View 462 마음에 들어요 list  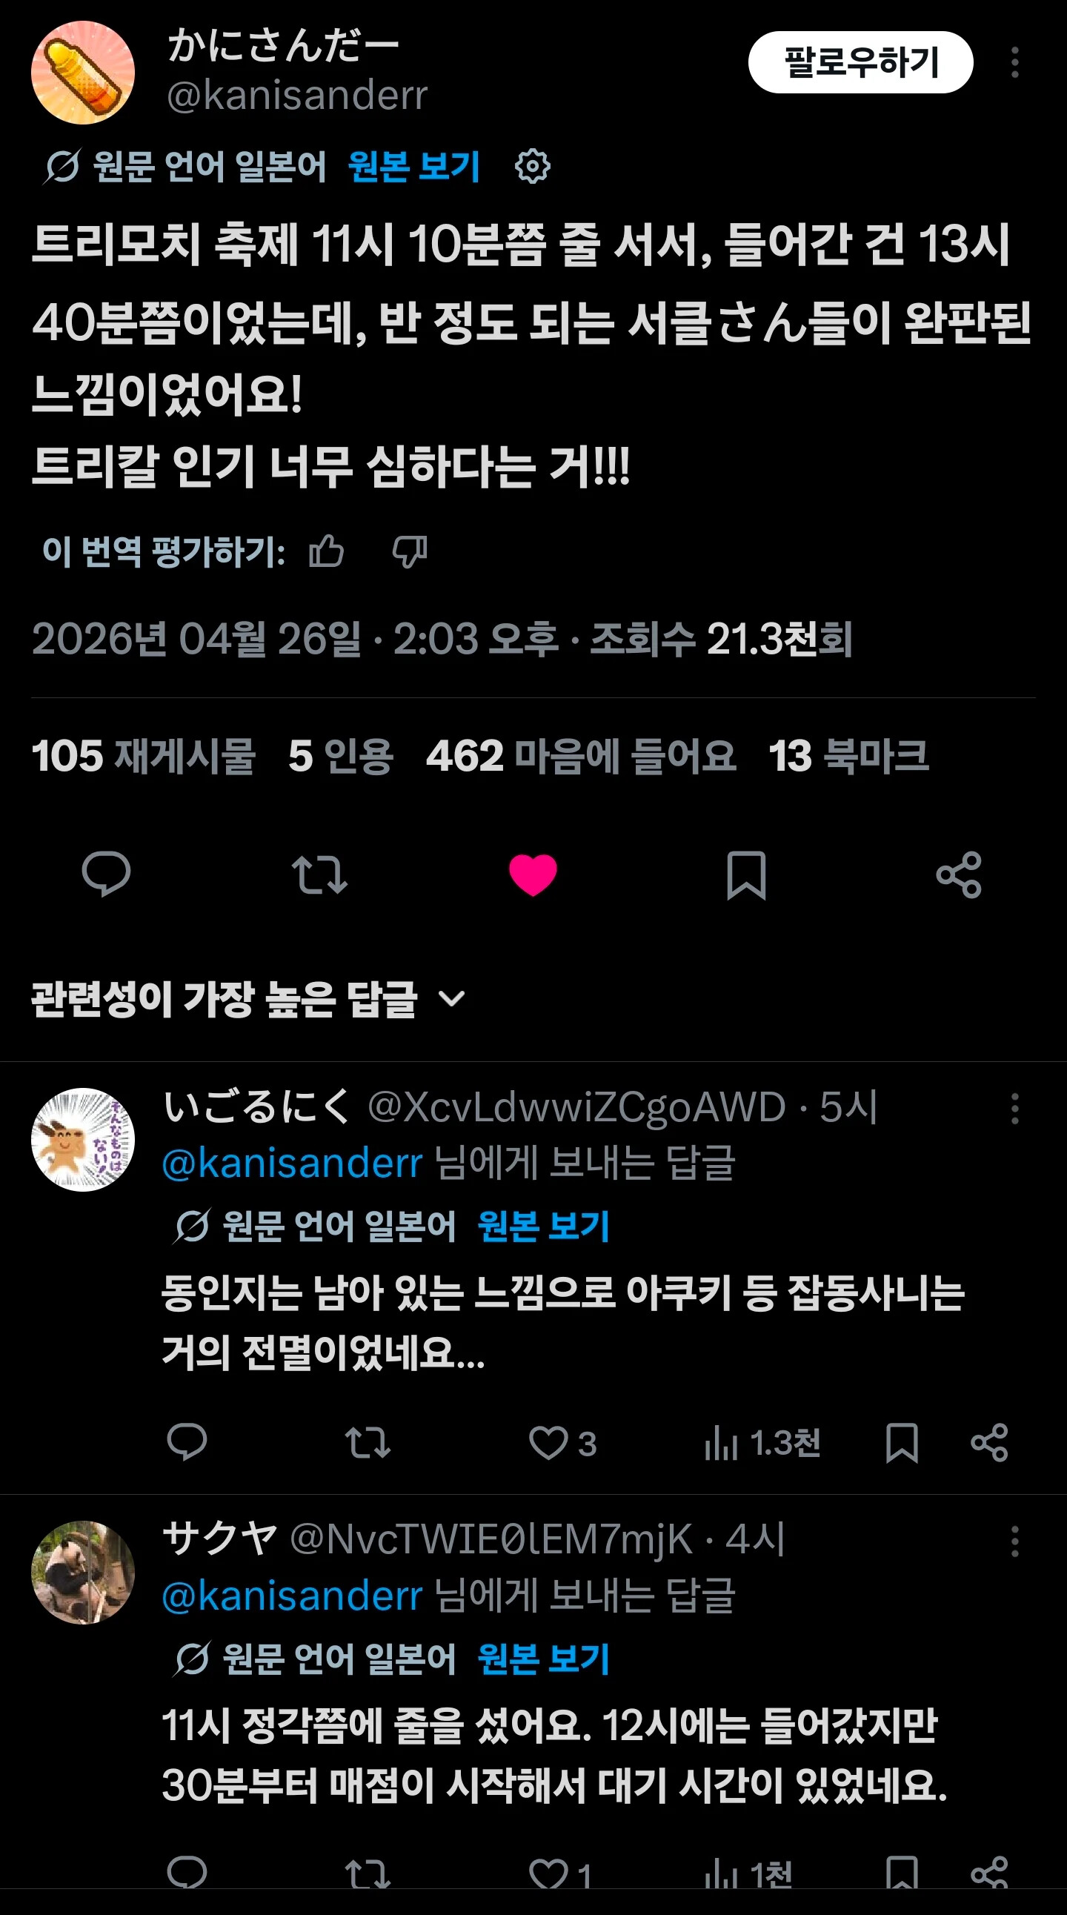click(x=581, y=756)
